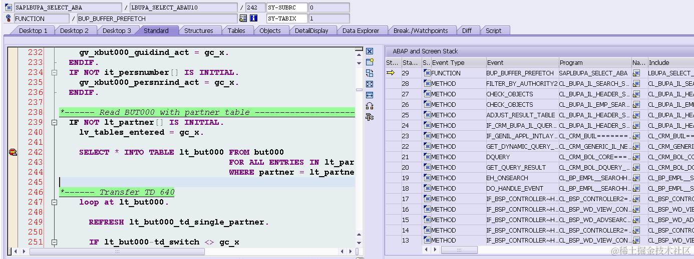Click the event type icon in row 27

point(427,94)
